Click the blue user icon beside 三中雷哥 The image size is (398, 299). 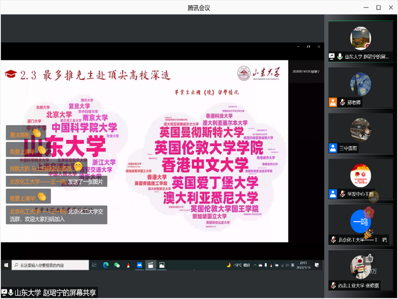pyautogui.click(x=333, y=148)
